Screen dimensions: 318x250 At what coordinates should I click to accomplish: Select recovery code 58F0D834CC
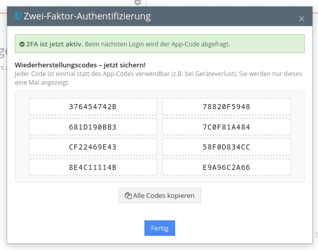pos(227,147)
